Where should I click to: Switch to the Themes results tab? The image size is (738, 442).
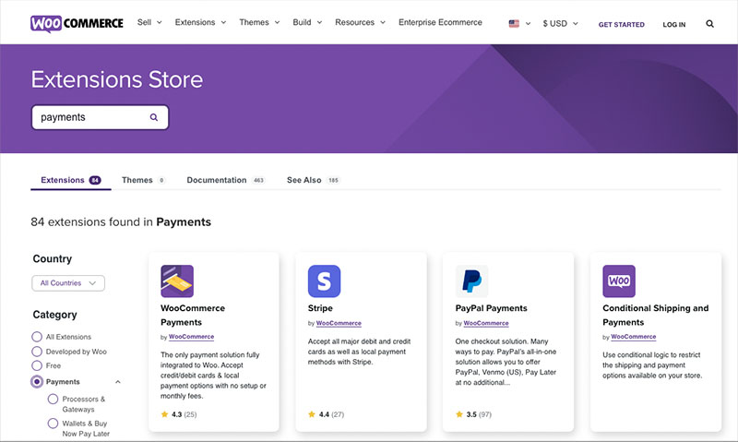pos(143,180)
